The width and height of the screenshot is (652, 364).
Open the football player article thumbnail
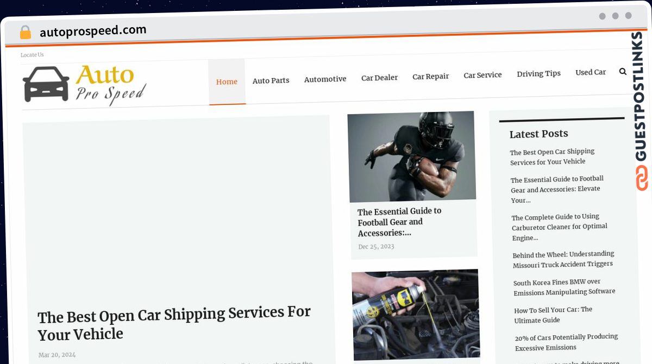[411, 156]
